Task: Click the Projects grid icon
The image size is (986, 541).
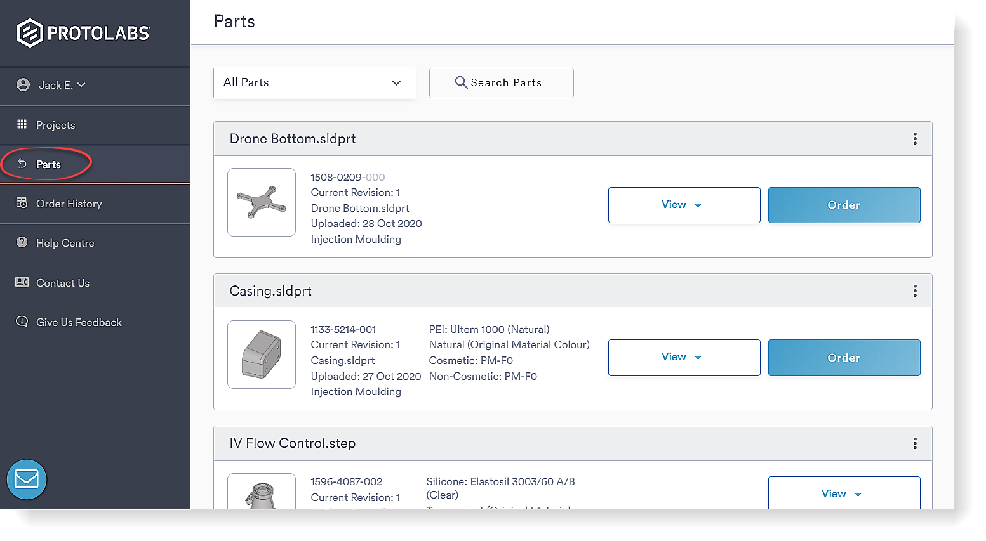Action: (x=22, y=124)
